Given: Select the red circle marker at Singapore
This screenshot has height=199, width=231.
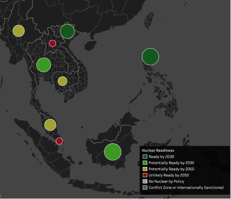Looking at the screenshot, I should (59, 141).
